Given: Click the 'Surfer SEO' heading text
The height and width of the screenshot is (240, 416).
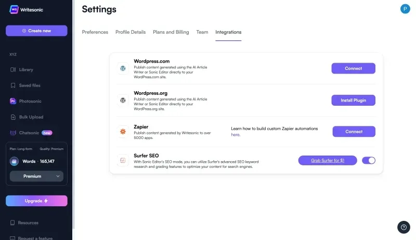Looking at the screenshot, I should (x=146, y=156).
